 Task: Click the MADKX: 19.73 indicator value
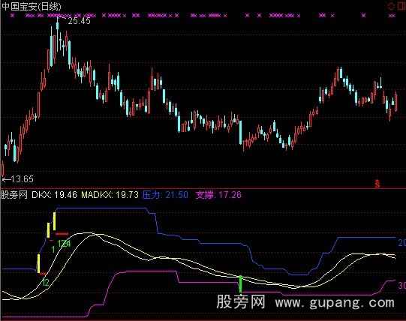110,195
